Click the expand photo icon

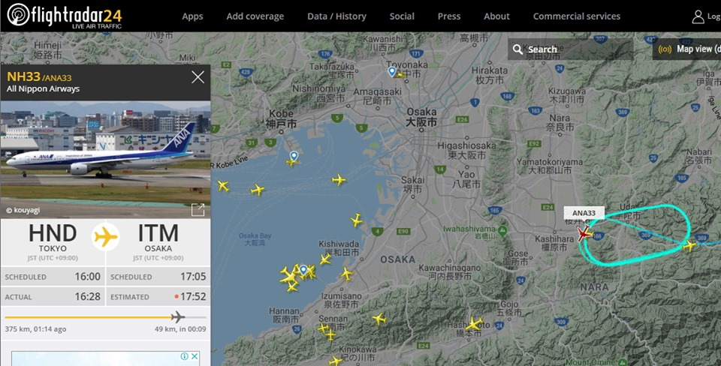click(198, 209)
